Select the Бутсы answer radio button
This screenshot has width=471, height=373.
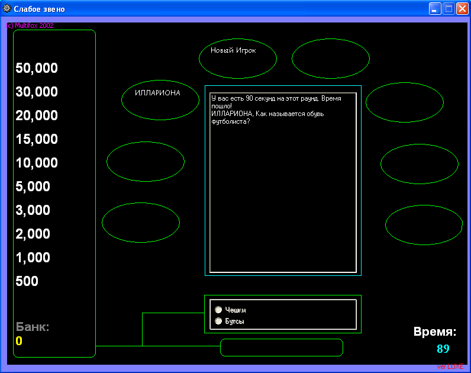click(x=218, y=321)
